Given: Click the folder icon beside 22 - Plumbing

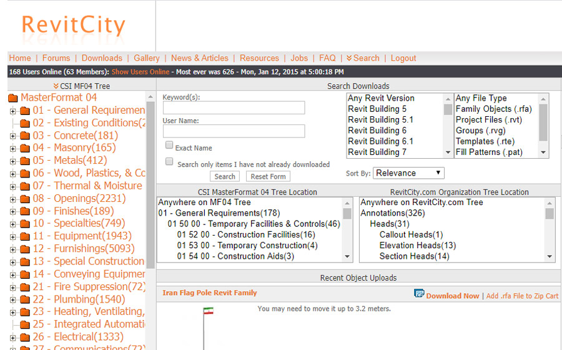Looking at the screenshot, I should [25, 300].
